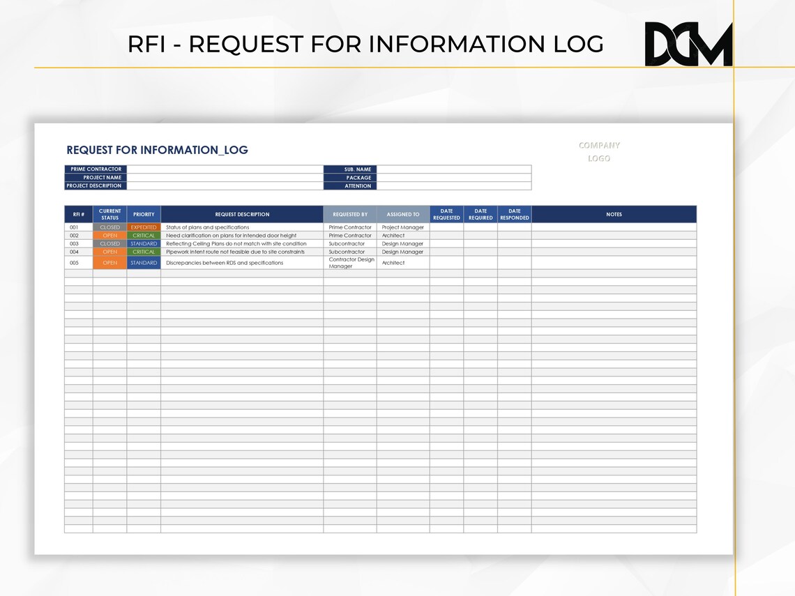Select the CRITICAL priority badge on RFI 004
This screenshot has width=795, height=596.
pyautogui.click(x=144, y=252)
